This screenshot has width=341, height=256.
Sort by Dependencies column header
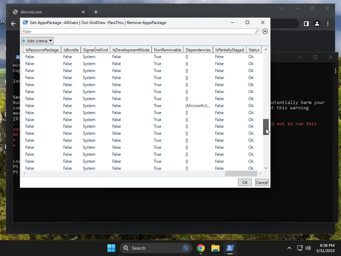pyautogui.click(x=198, y=50)
